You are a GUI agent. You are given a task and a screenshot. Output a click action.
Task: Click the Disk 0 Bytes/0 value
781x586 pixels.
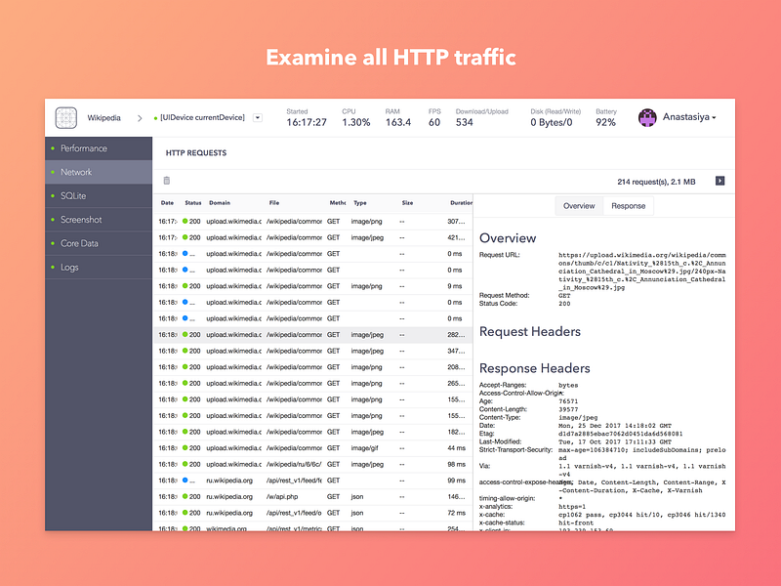coord(552,123)
